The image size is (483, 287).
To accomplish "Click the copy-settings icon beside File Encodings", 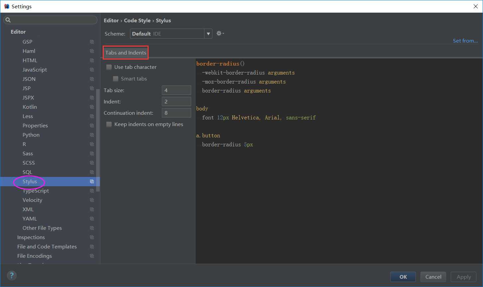I will 92,256.
